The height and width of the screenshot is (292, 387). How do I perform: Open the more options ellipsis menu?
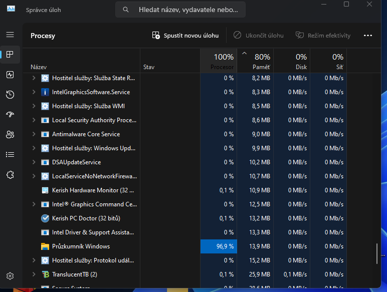click(368, 36)
